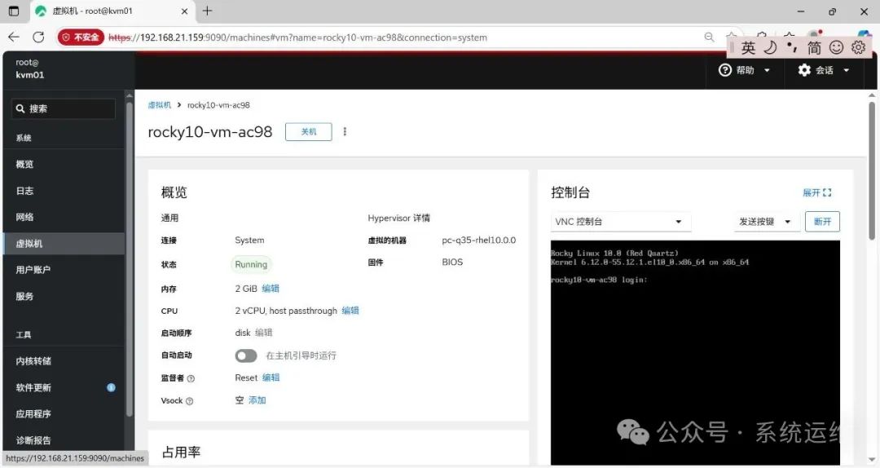Click the IME 英 language indicator
880x468 pixels.
pos(748,48)
